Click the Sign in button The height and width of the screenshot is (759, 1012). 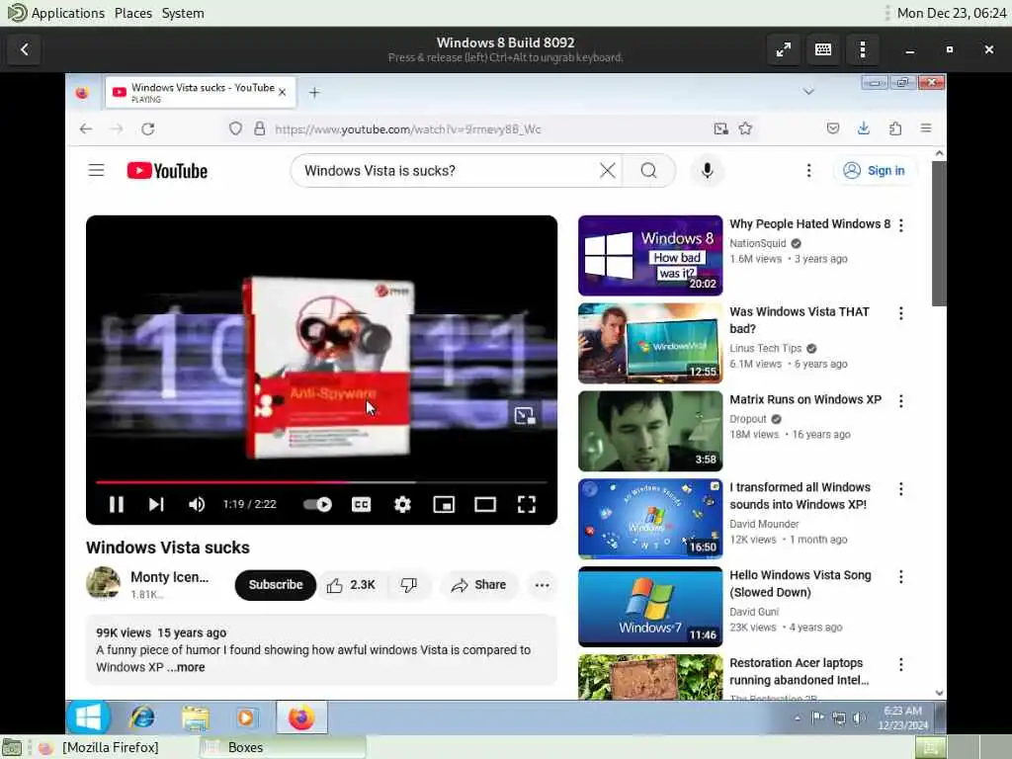[874, 170]
